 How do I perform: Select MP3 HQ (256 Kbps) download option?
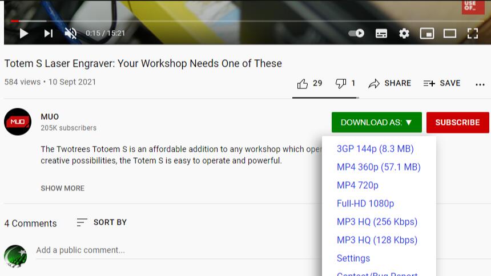377,222
